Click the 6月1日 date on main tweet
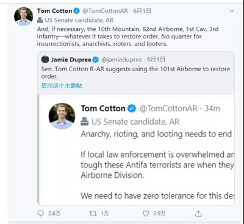This screenshot has height=224, width=244. click(142, 11)
